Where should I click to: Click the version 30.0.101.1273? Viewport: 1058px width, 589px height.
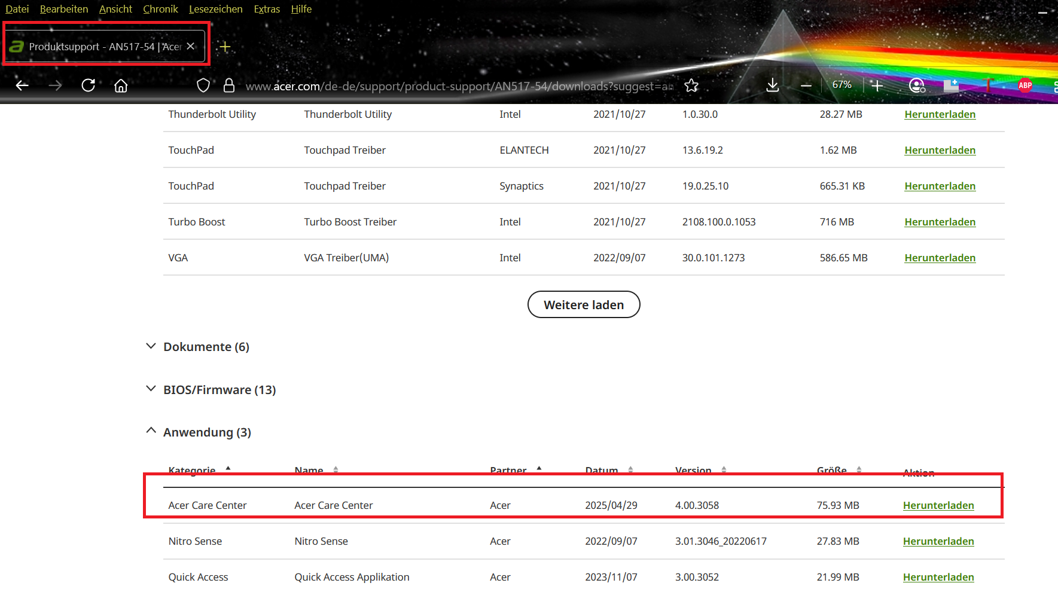pos(714,258)
